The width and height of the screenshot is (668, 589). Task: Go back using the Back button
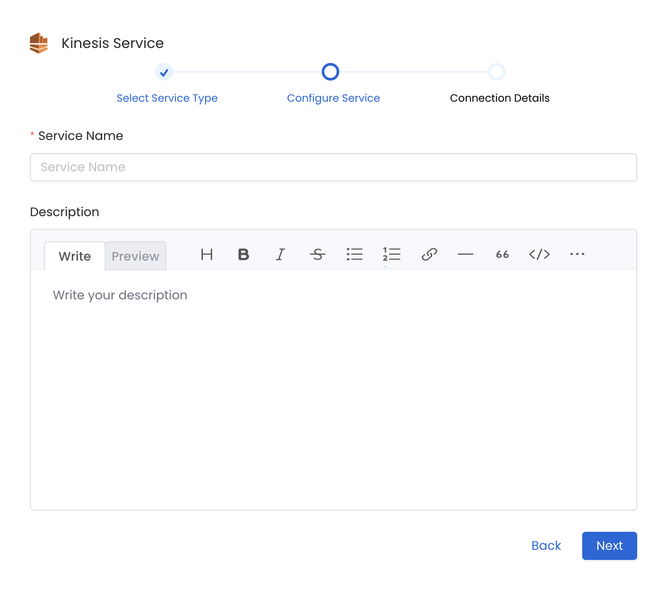pyautogui.click(x=546, y=546)
